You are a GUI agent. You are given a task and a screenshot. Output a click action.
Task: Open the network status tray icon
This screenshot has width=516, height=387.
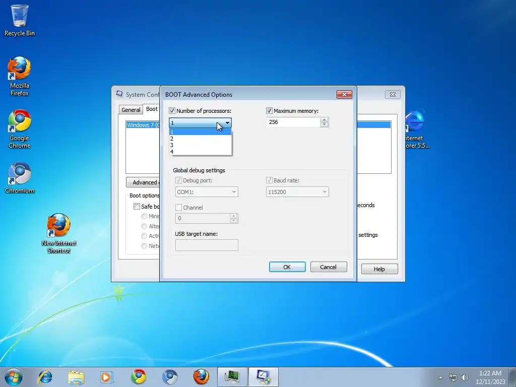tap(453, 377)
